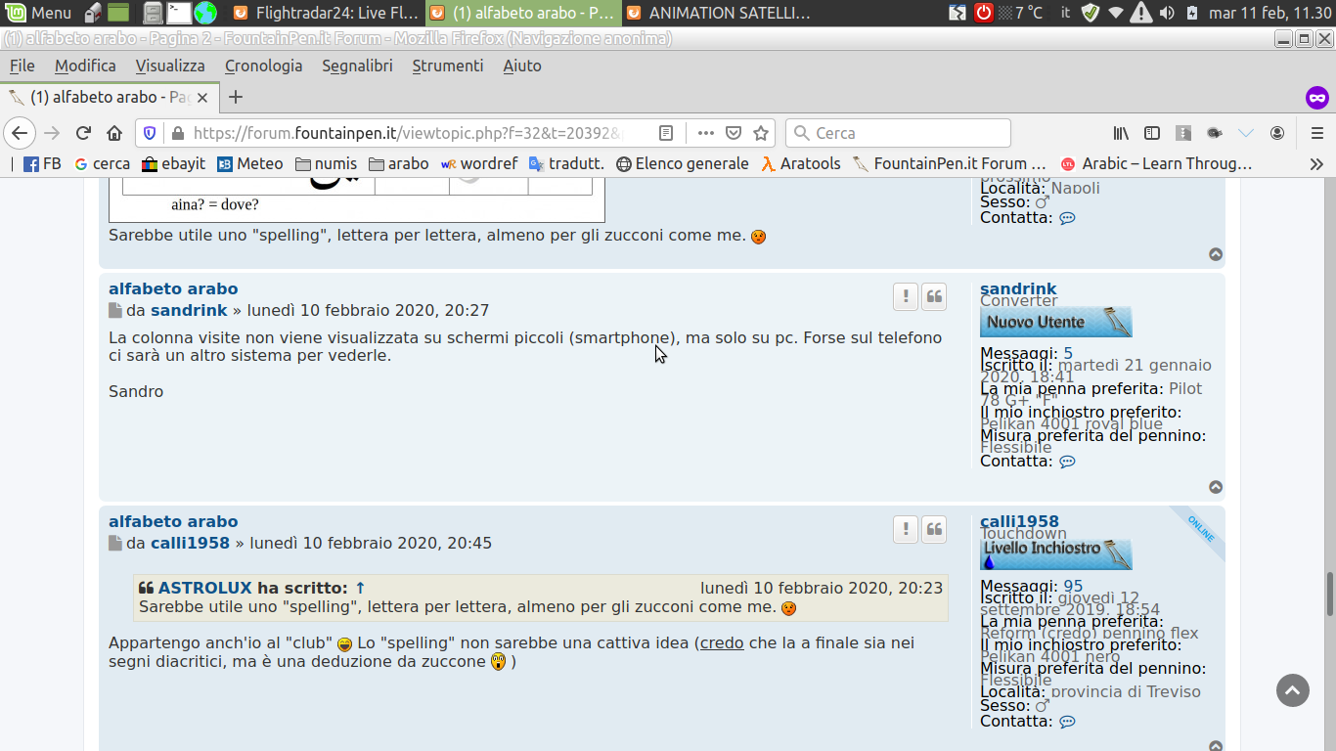The image size is (1336, 751).
Task: Show more bookmarks with the chevron
Action: [1316, 164]
